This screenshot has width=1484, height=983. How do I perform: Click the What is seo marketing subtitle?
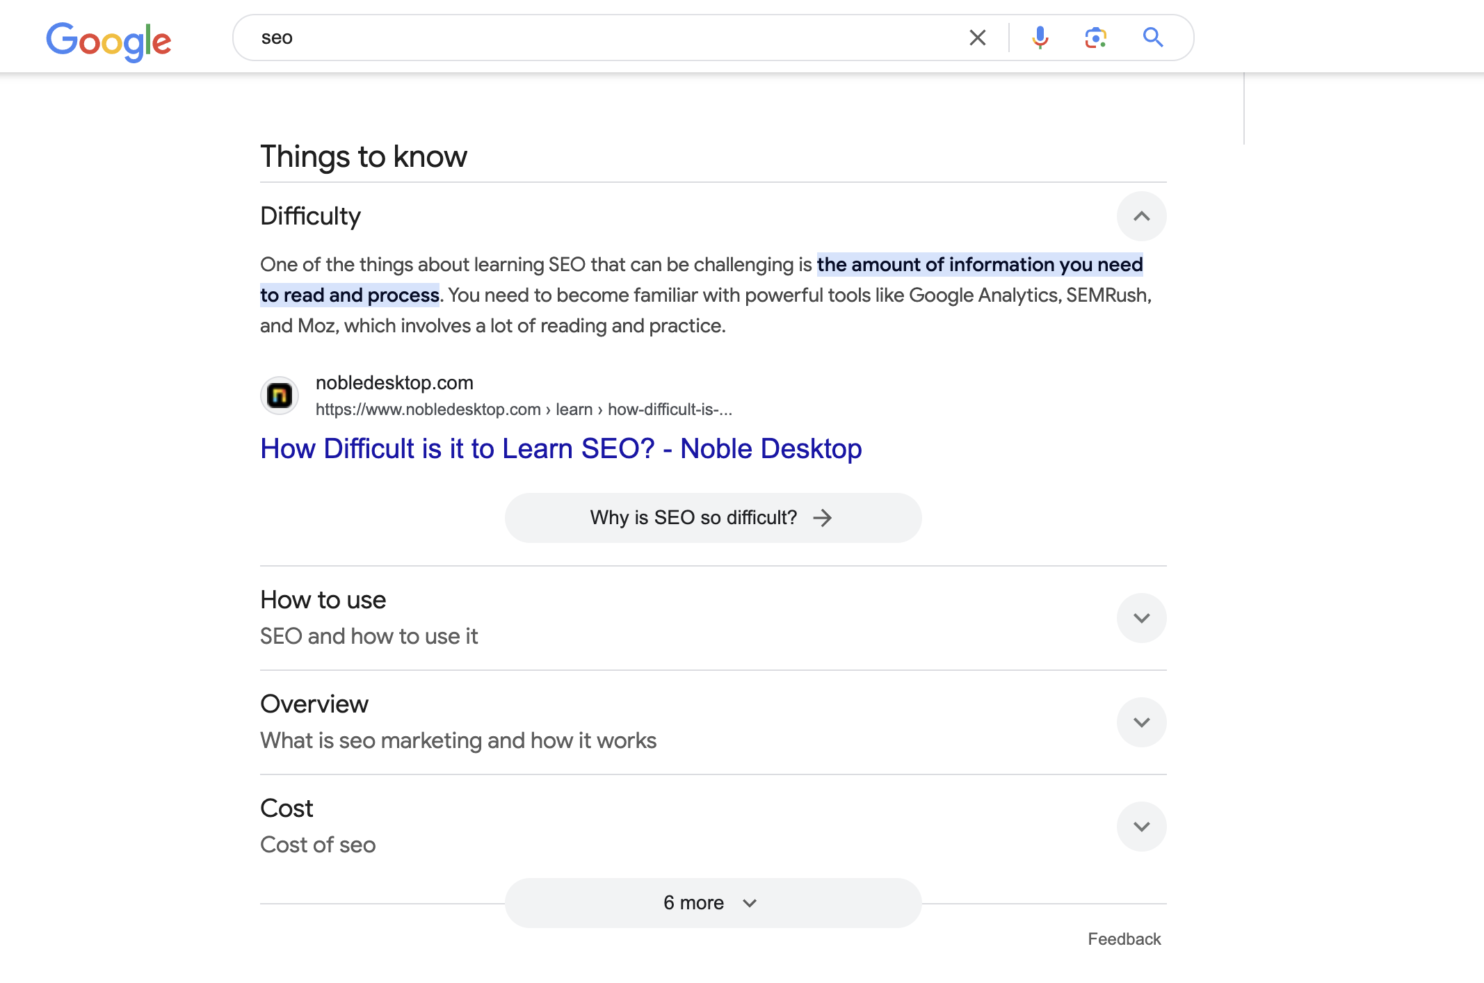tap(458, 740)
